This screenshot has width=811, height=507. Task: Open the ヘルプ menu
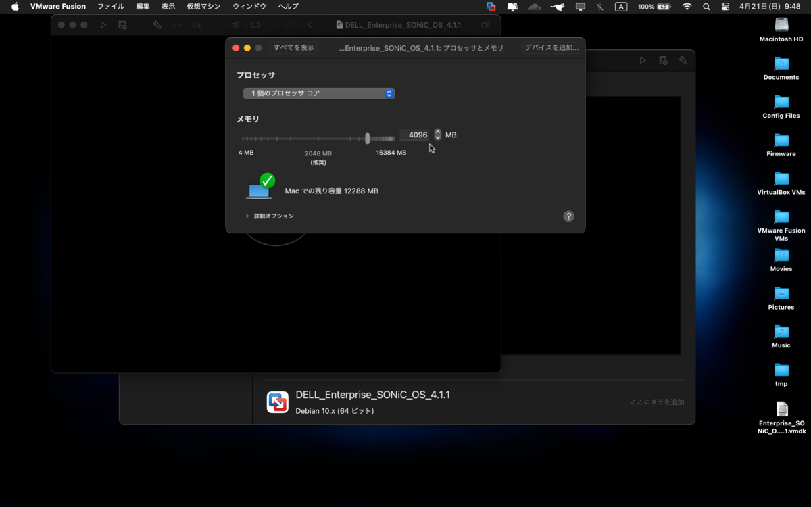(x=288, y=7)
